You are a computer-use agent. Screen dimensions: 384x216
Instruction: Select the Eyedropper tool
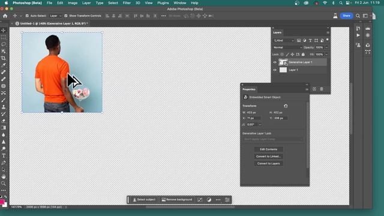click(x=4, y=65)
